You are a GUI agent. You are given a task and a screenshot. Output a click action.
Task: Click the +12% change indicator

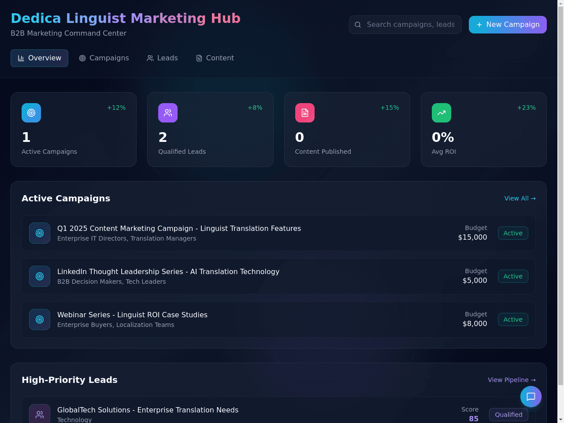(x=116, y=108)
